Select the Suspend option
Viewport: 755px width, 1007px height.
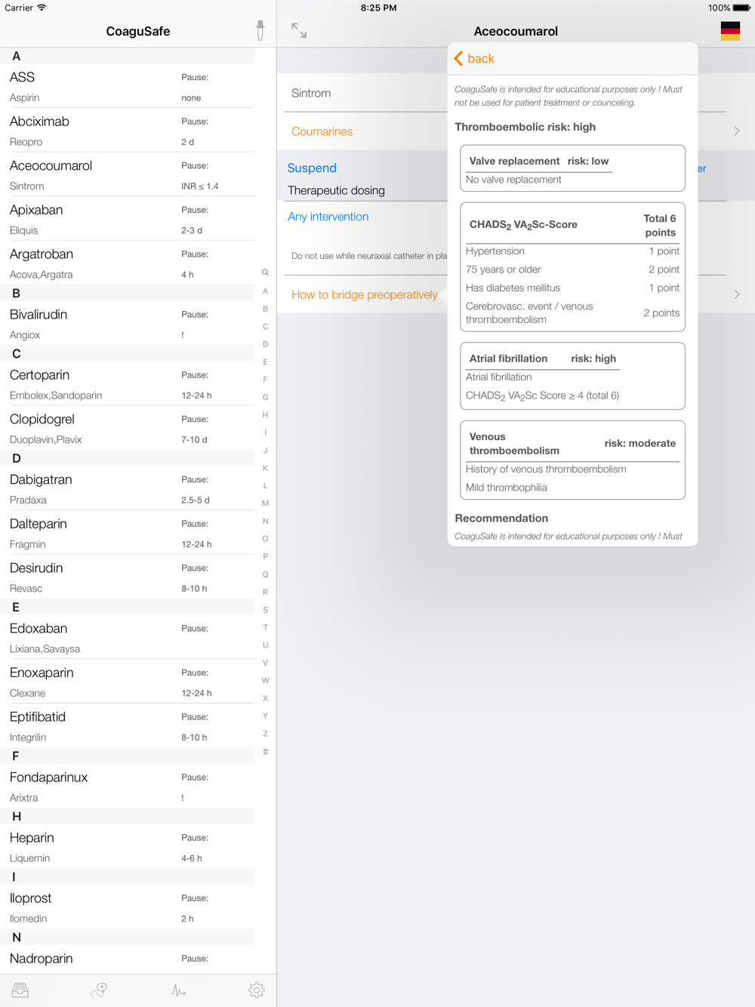[312, 168]
